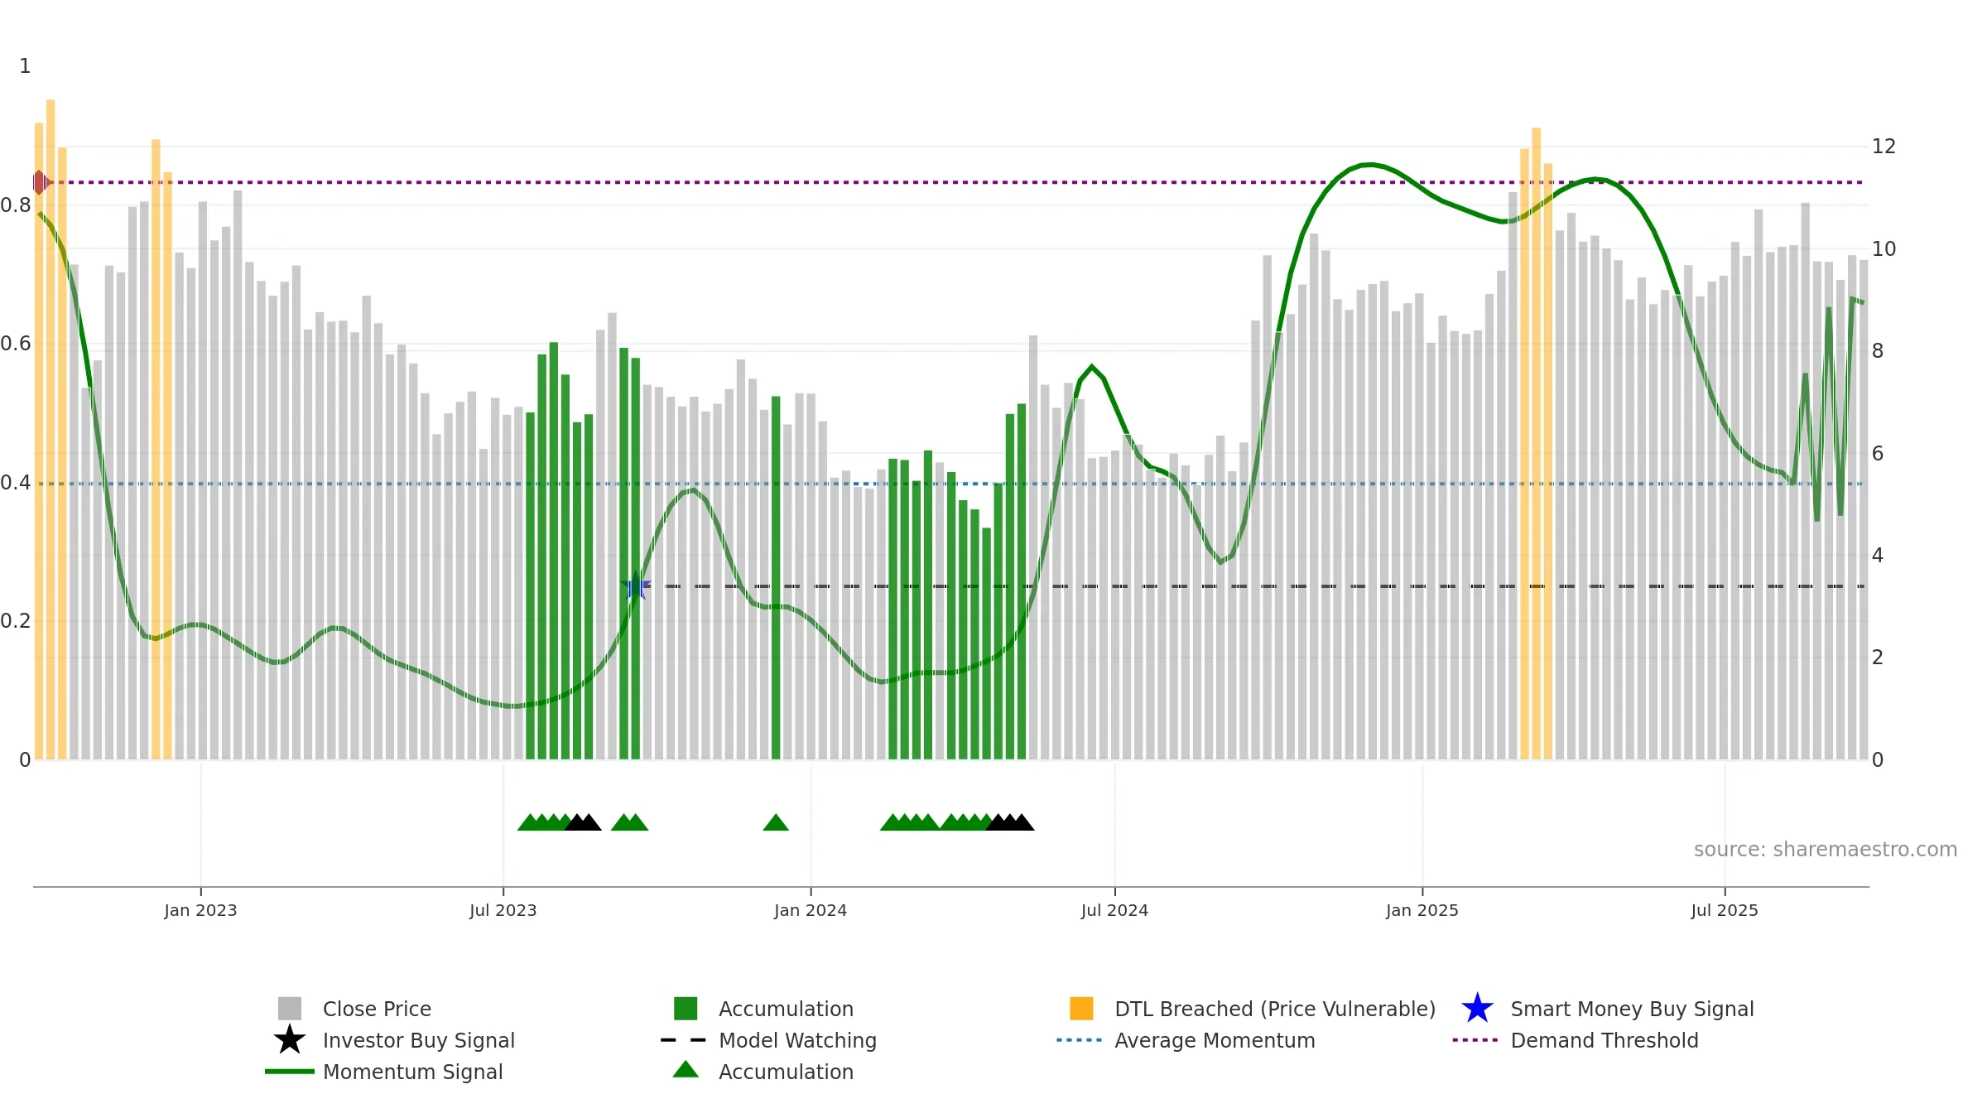Image resolution: width=1987 pixels, height=1118 pixels.
Task: Click the green Accumulation square swatch
Action: tap(686, 1009)
